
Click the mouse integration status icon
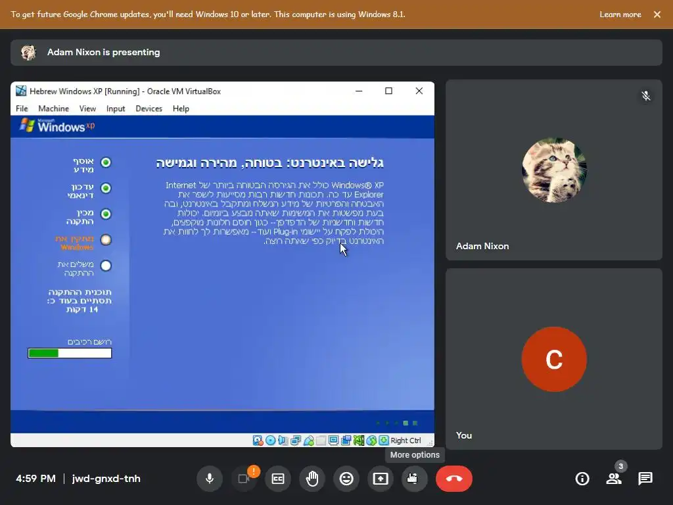pyautogui.click(x=371, y=440)
